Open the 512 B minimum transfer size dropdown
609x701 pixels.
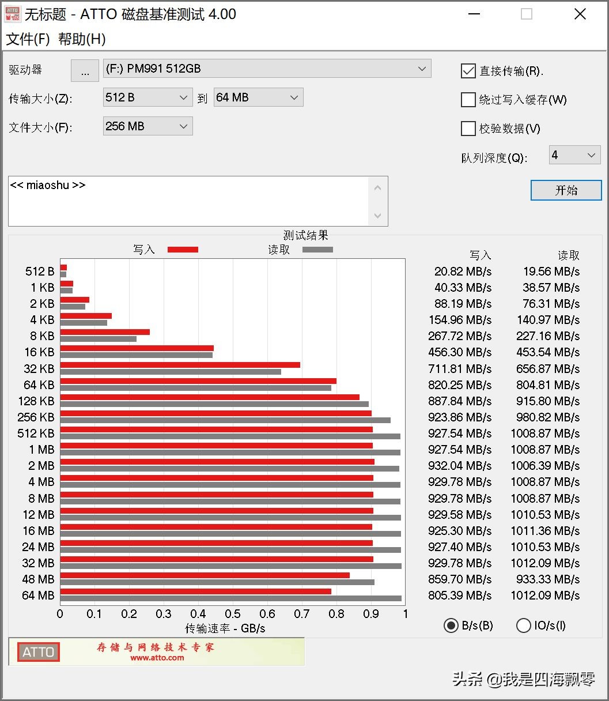point(147,97)
